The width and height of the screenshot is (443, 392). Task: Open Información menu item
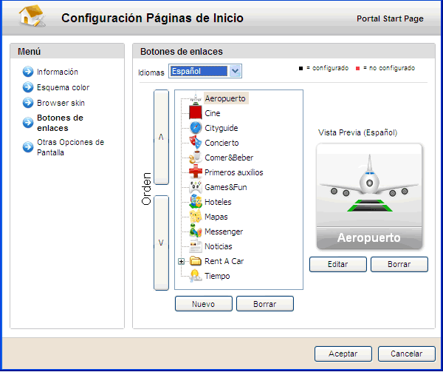58,72
